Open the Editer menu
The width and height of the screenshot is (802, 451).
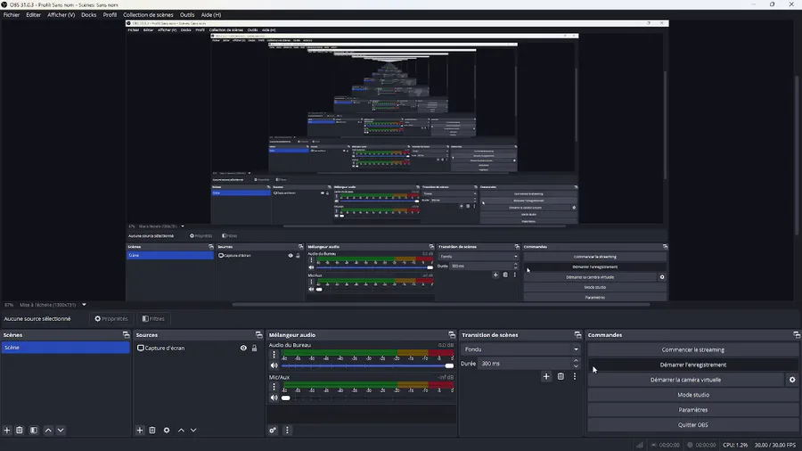[33, 15]
